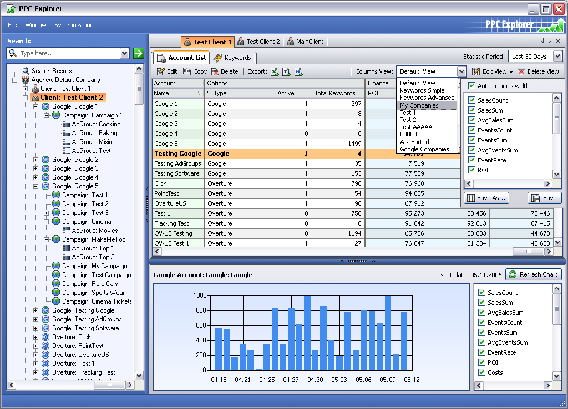Screen dimensions: 568x409
Task: Click magnifier icon in search box
Action: (x=13, y=53)
